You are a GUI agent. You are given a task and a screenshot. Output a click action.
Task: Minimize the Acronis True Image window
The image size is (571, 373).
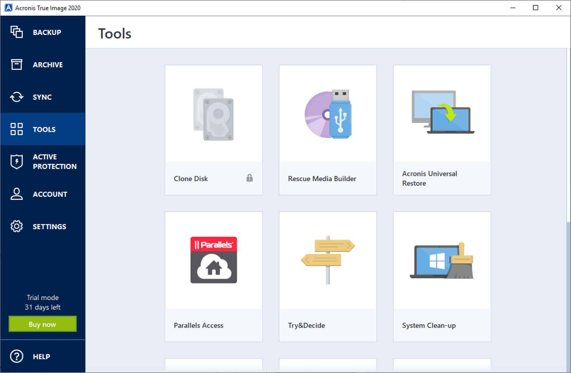point(513,8)
